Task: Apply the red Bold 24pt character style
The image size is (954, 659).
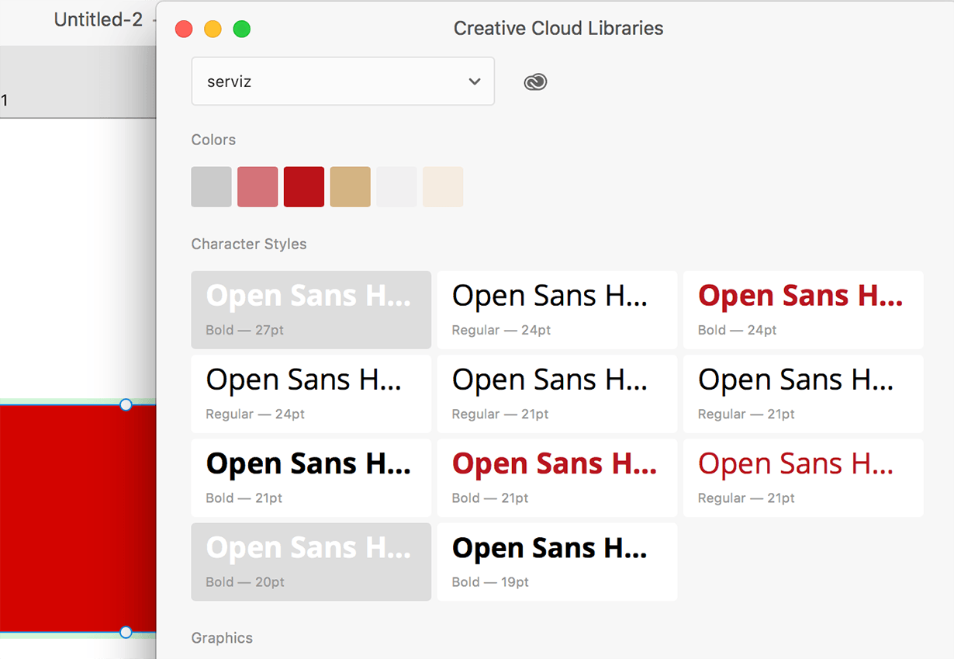Action: click(803, 310)
